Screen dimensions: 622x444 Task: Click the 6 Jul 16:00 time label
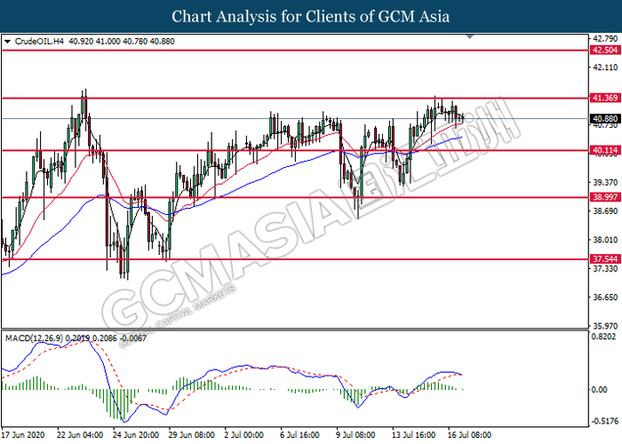[300, 435]
